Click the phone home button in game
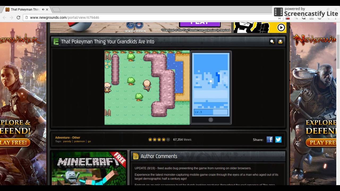 (x=211, y=120)
